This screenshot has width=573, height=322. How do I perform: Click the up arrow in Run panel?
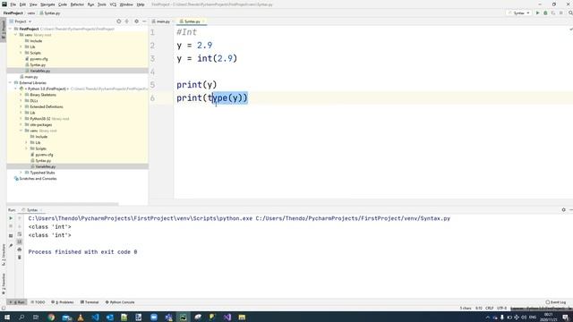pyautogui.click(x=20, y=218)
